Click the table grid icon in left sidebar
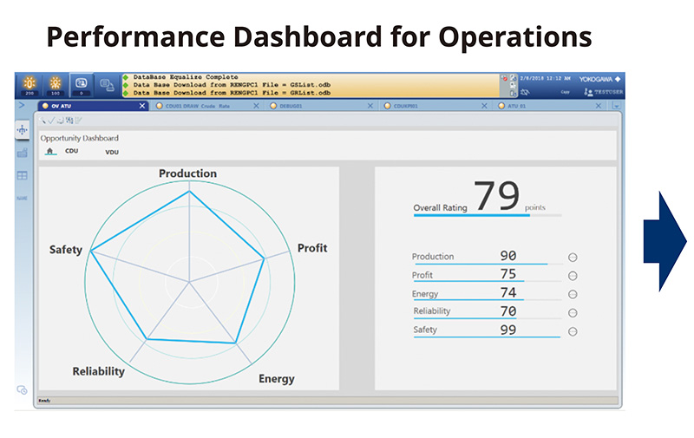 [23, 176]
